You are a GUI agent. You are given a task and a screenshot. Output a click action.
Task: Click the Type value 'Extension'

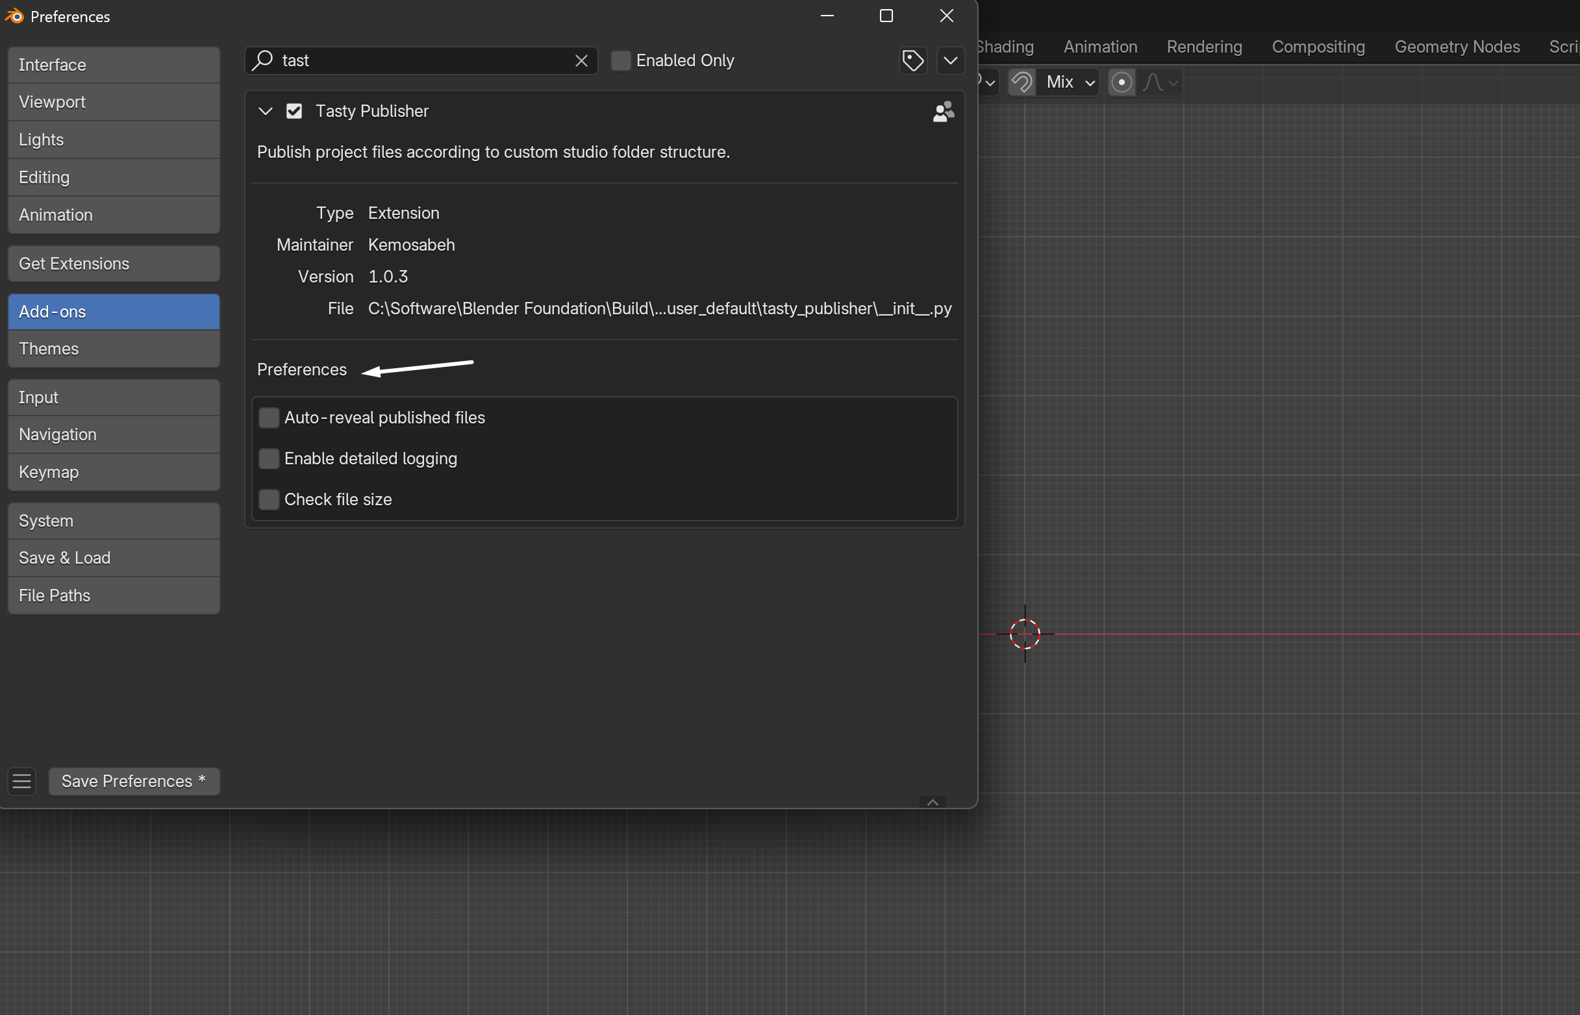(403, 213)
